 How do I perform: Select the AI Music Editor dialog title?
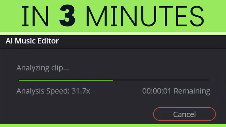point(32,41)
